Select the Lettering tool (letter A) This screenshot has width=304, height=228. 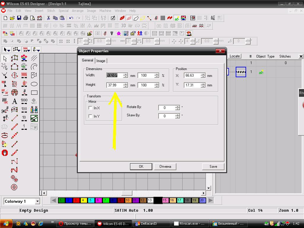[14, 101]
